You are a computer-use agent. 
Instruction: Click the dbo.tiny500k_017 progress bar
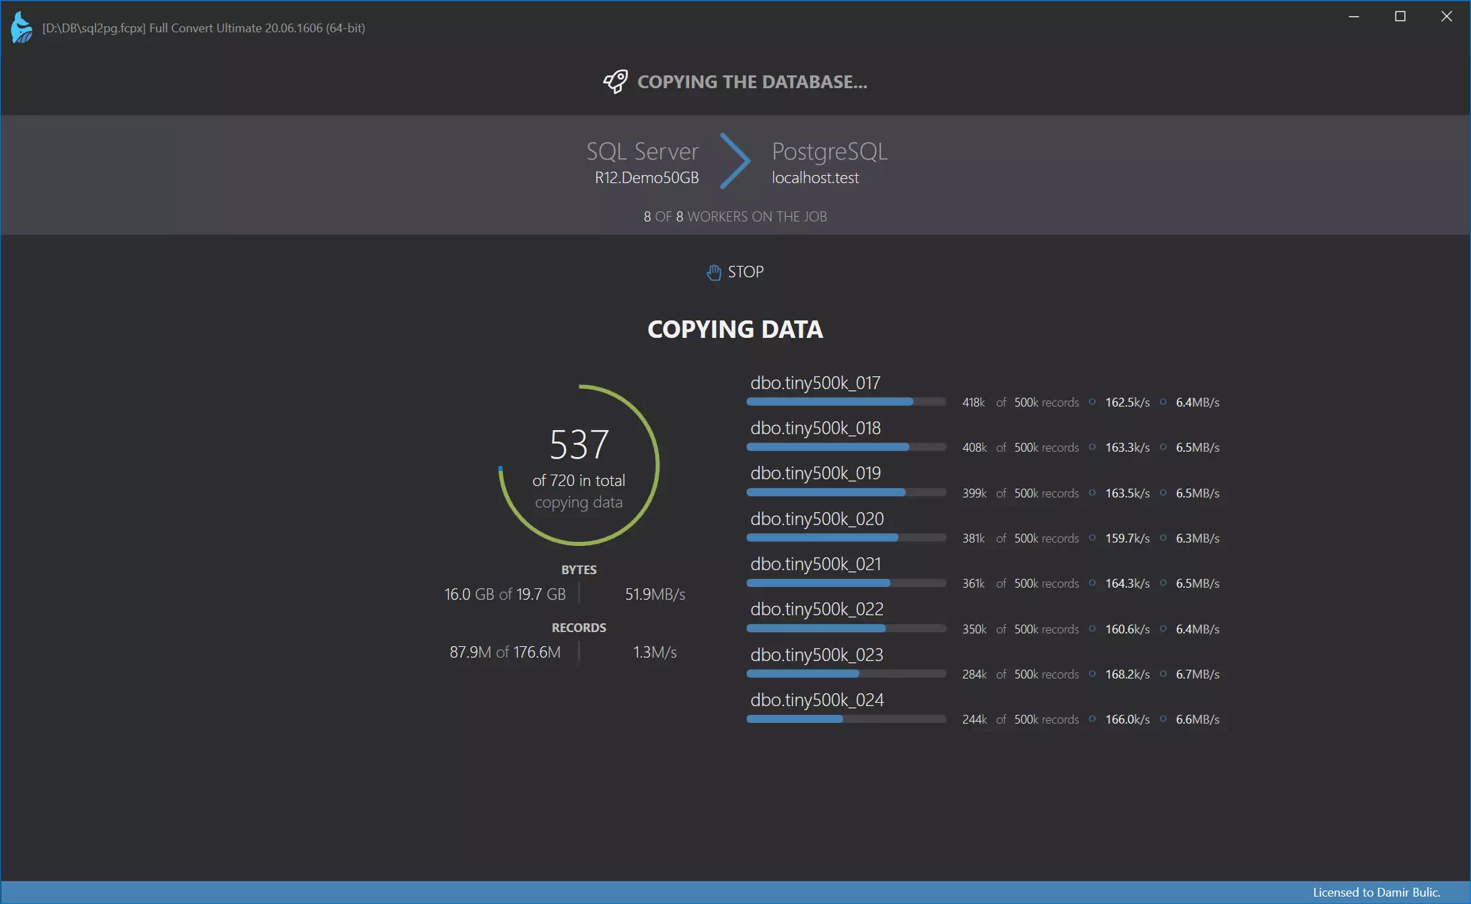846,402
